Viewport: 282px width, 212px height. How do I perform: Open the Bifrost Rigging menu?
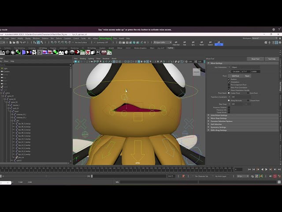click(106, 38)
